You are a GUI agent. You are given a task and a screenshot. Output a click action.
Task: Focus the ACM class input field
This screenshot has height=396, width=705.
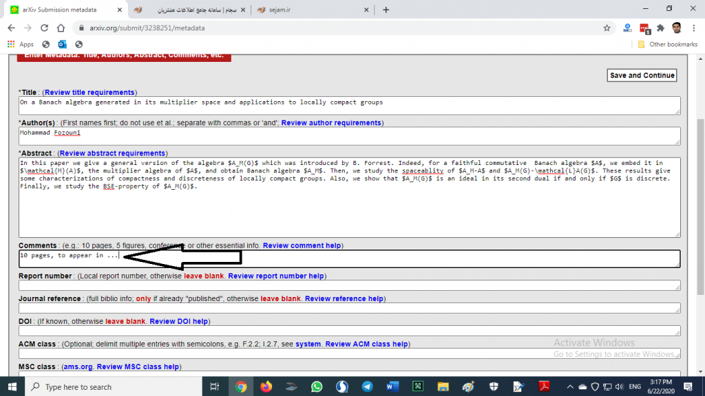click(x=349, y=353)
